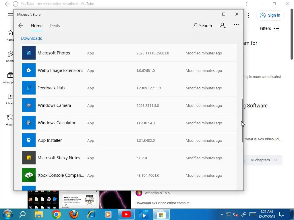Select the Microsoft Photos row name
294x220 pixels.
[54, 53]
